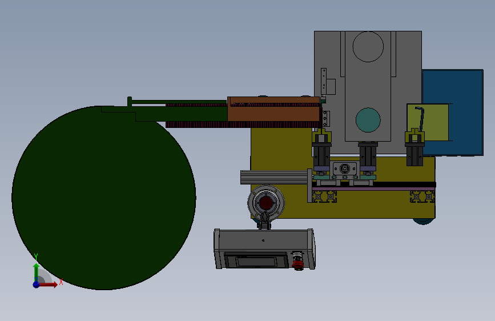Viewport: 495px width, 321px height.
Task: Select the hex key on the olive plate
Action: (x=421, y=119)
